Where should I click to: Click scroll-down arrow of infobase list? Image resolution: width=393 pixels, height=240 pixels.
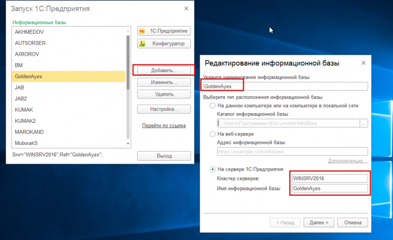pyautogui.click(x=128, y=144)
